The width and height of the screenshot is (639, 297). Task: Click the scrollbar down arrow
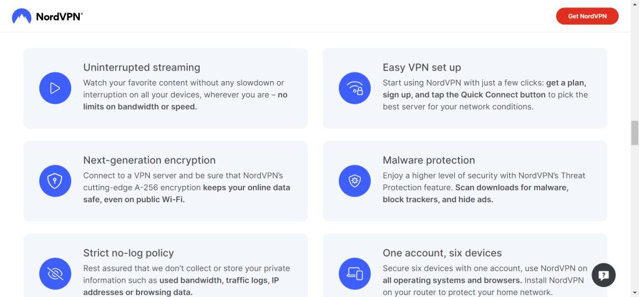pyautogui.click(x=635, y=293)
